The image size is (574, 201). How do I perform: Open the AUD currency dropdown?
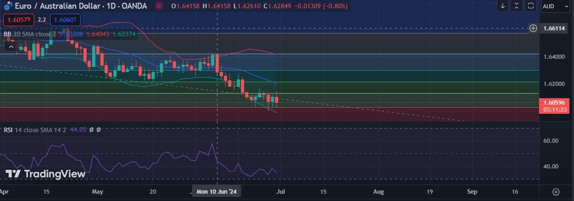pyautogui.click(x=555, y=6)
